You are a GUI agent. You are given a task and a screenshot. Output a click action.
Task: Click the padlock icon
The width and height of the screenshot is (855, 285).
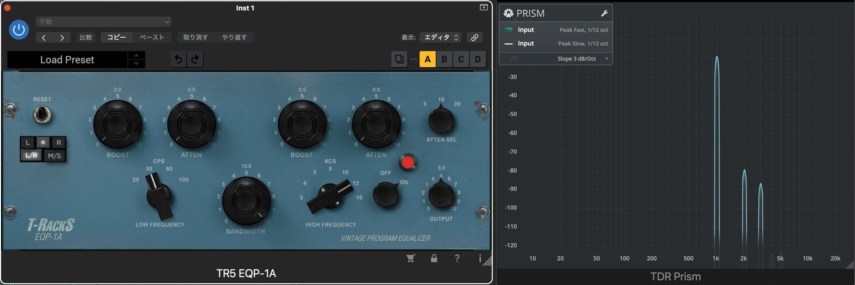click(434, 258)
